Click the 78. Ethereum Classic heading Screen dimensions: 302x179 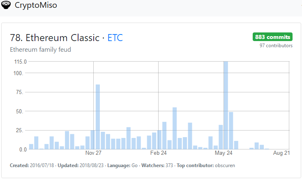point(55,38)
